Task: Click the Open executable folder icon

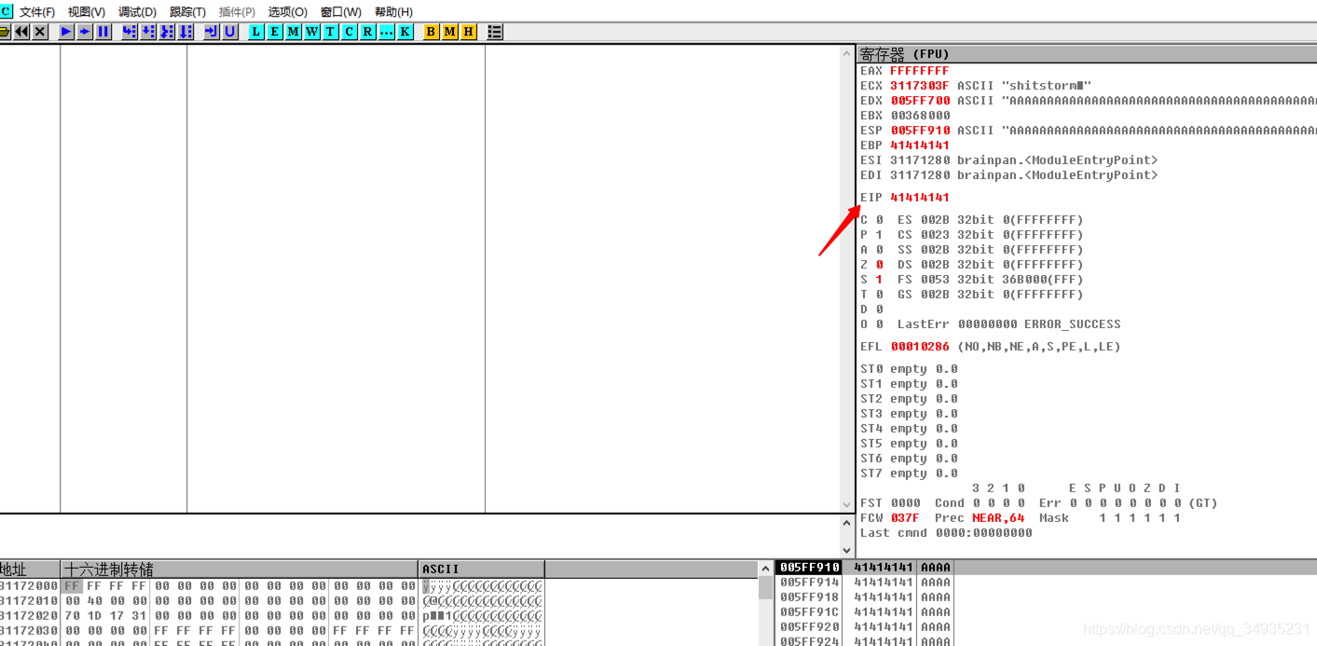Action: 4,32
